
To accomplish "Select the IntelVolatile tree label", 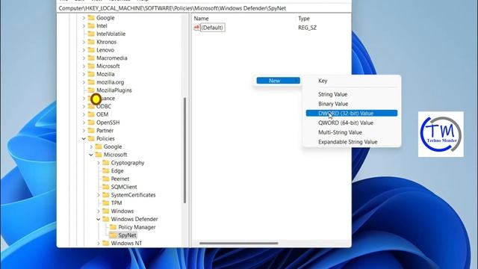I will point(111,34).
